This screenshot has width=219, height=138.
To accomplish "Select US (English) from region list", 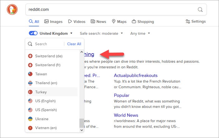I will (x=52, y=101).
